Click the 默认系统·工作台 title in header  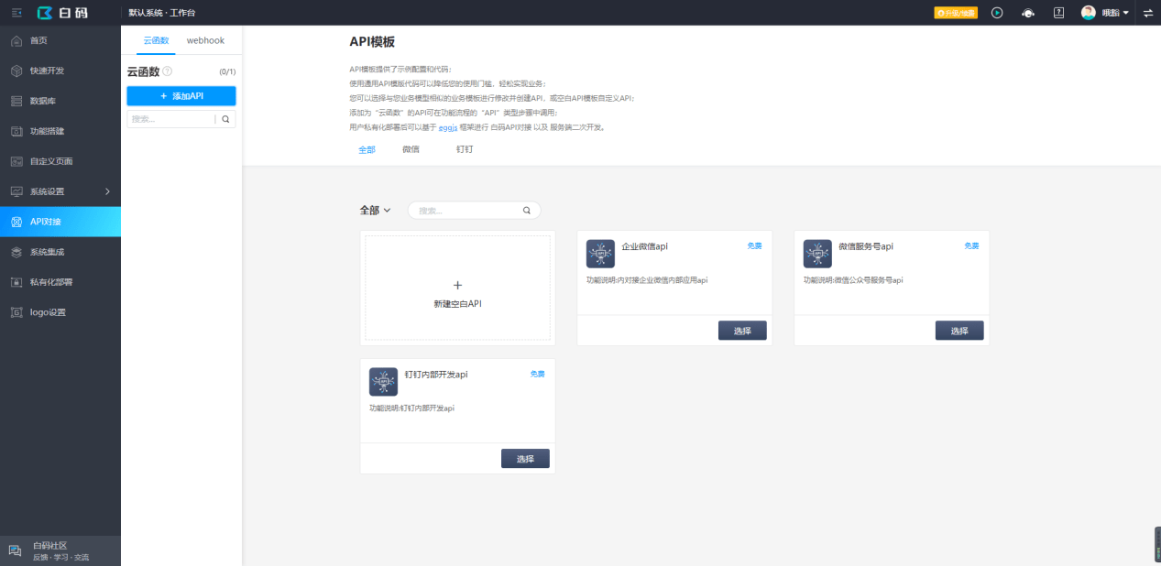161,13
